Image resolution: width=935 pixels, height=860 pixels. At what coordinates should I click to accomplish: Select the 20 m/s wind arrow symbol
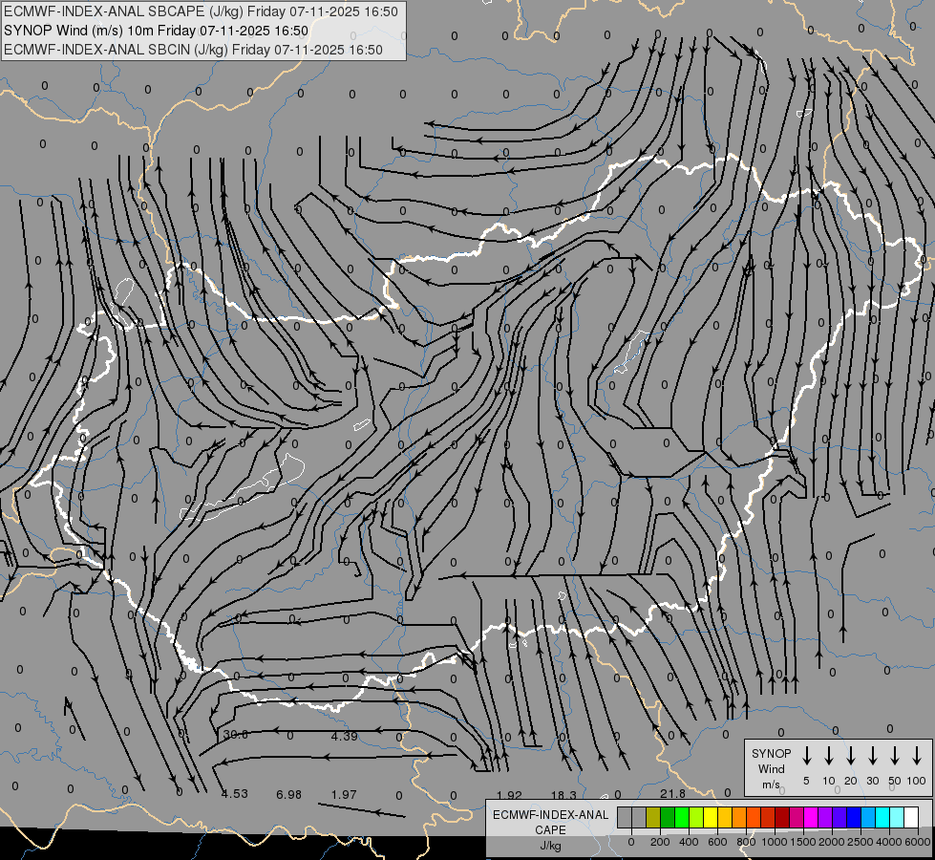click(x=851, y=756)
